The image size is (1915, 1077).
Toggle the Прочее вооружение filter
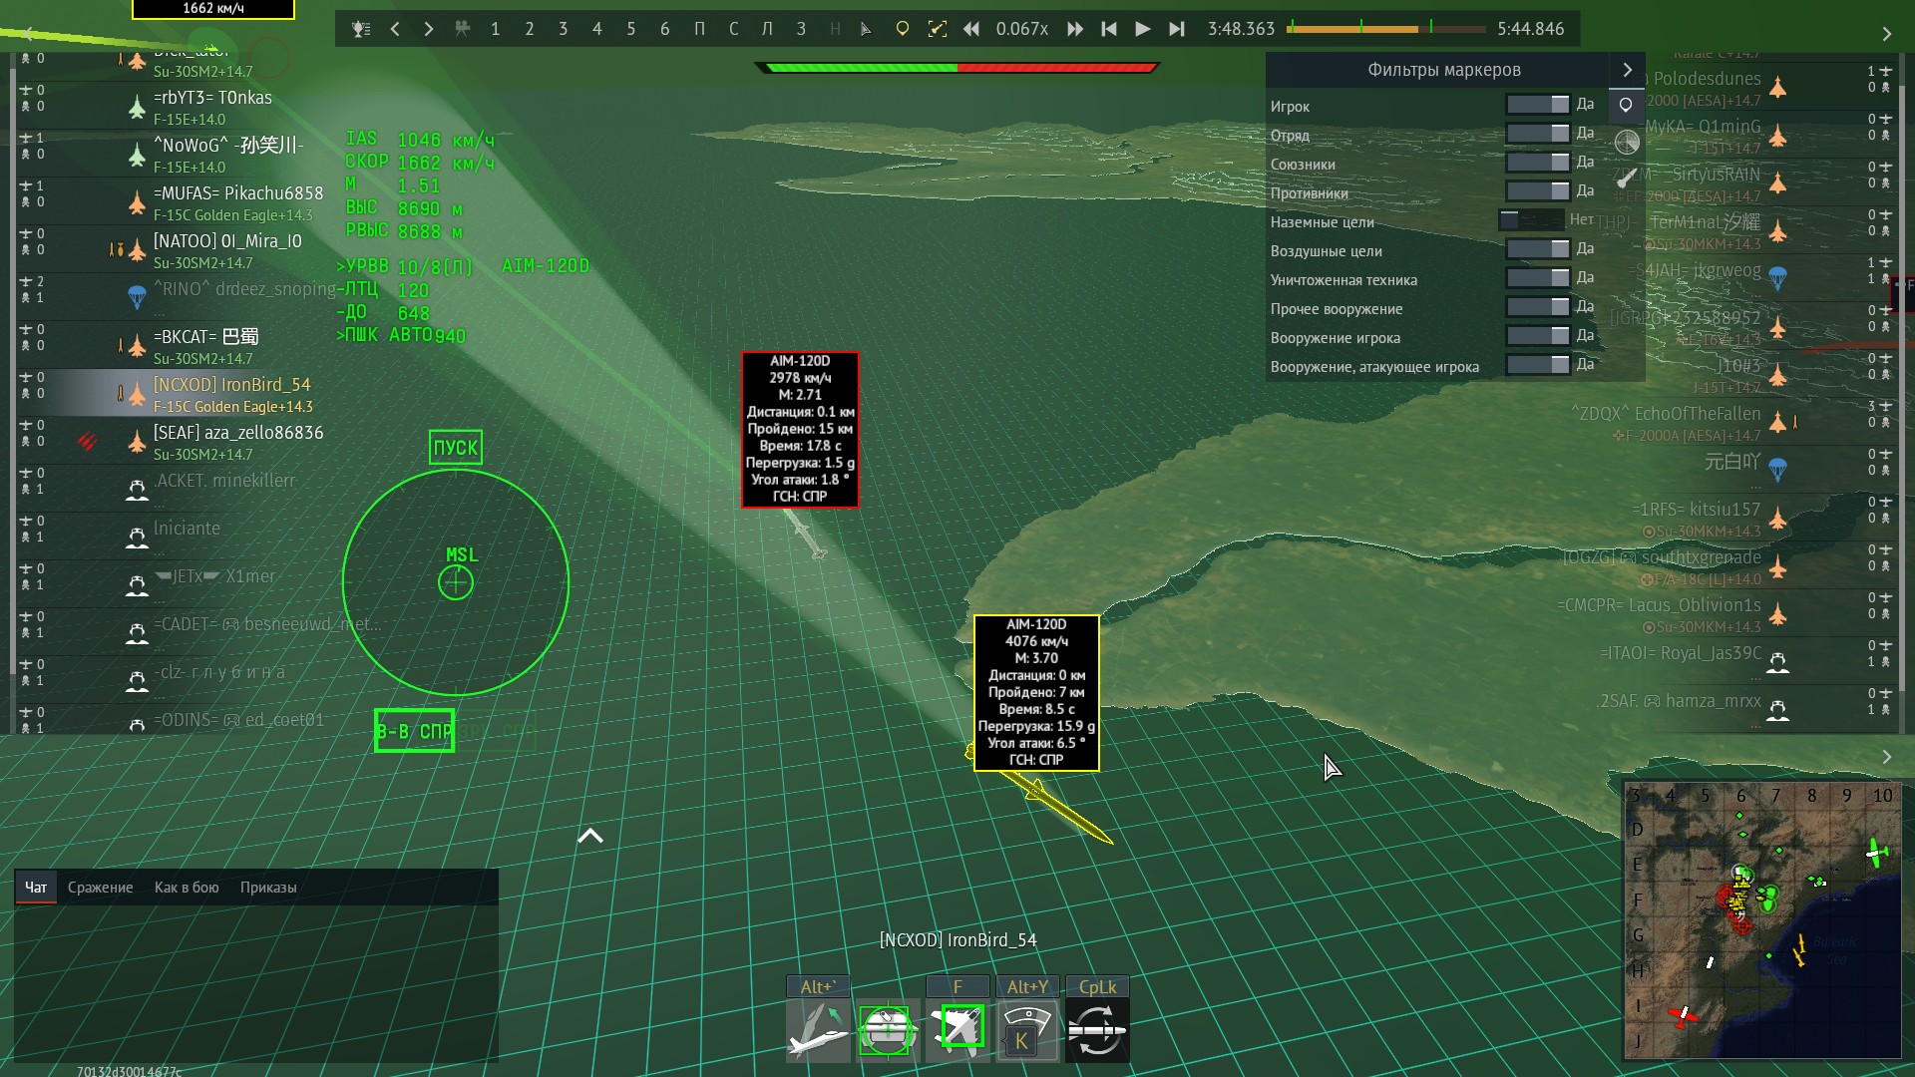point(1537,307)
